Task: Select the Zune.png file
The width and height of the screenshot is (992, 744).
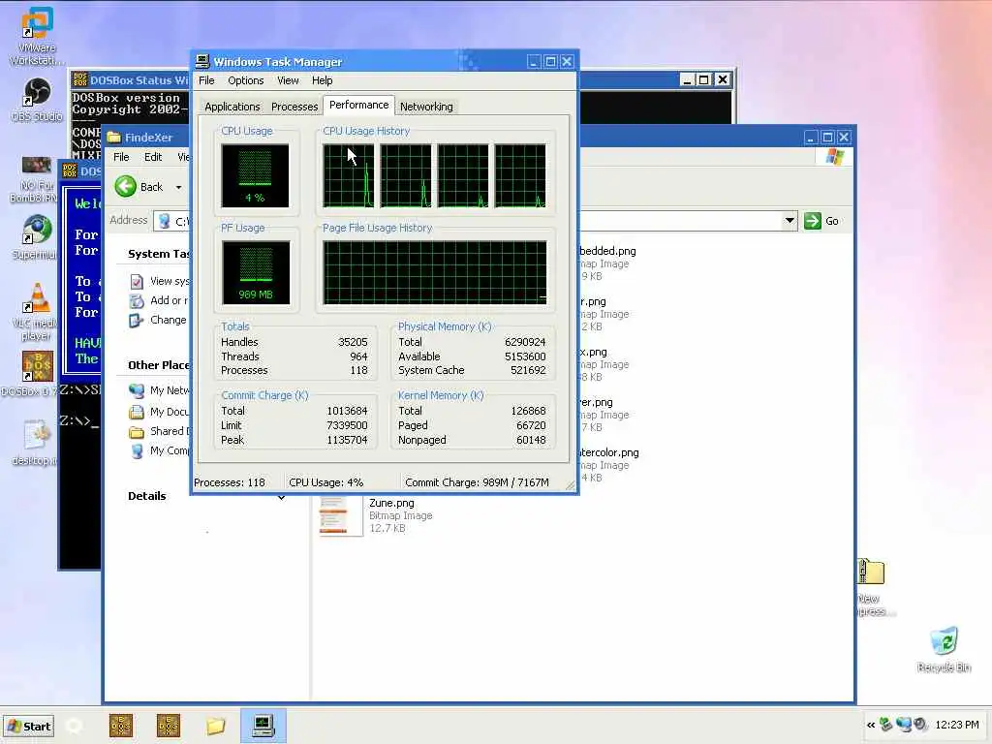Action: 377,515
